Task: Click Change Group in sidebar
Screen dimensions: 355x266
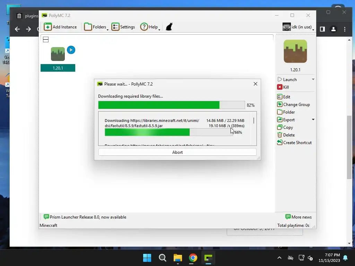Action: [293, 105]
